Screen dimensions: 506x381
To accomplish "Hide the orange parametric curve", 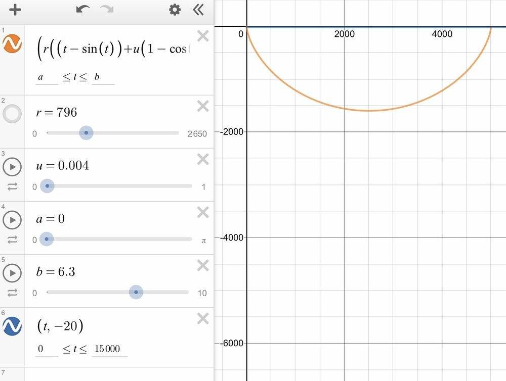I will (x=12, y=44).
